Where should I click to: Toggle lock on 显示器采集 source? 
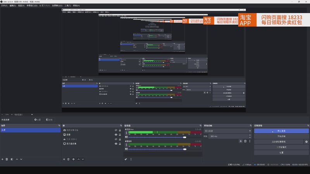120,144
